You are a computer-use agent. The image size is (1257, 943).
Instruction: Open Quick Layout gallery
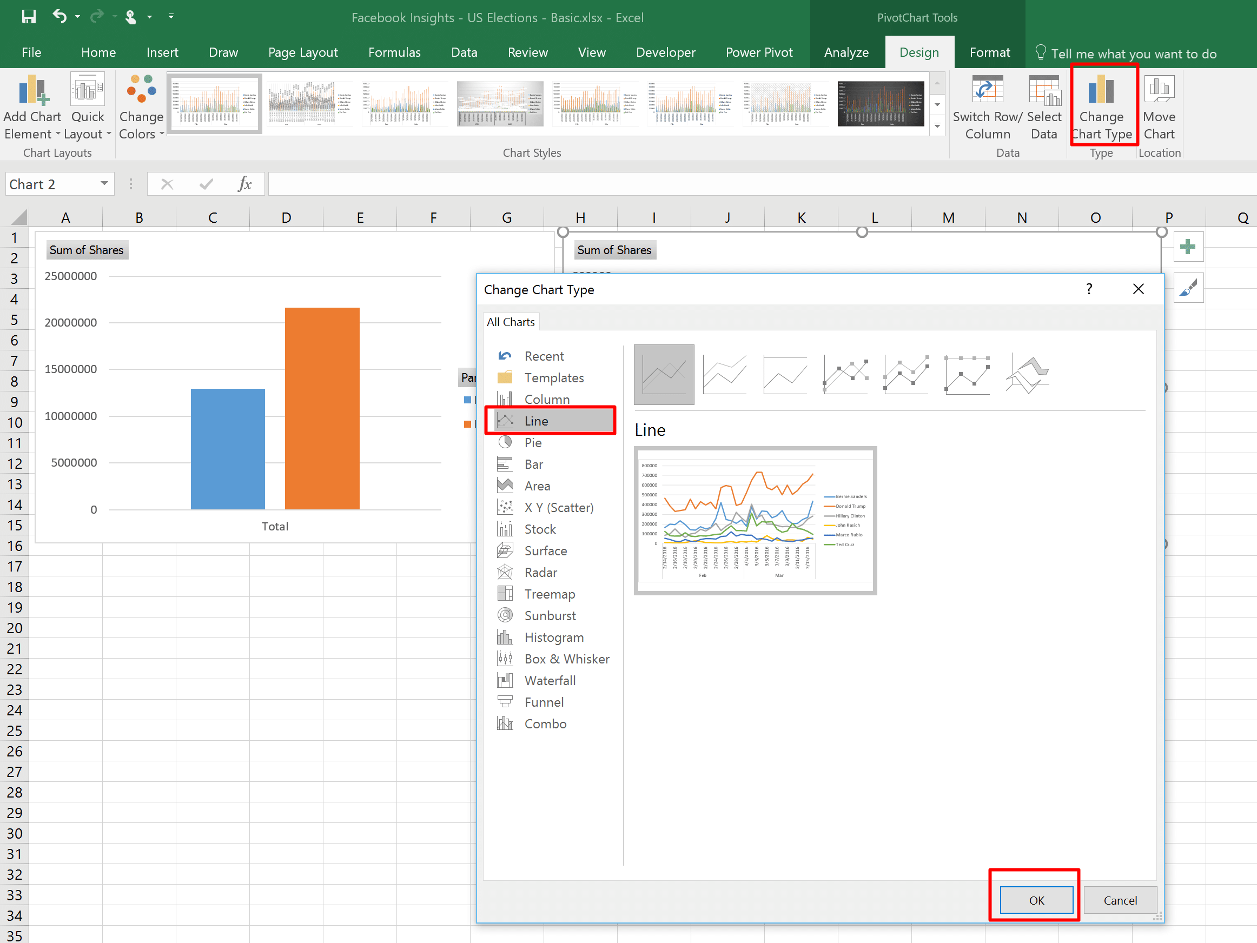(87, 108)
